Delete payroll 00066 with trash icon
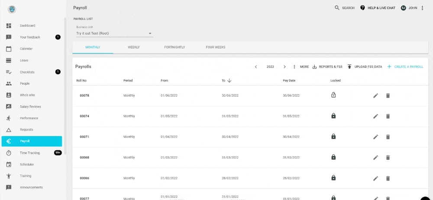The image size is (433, 200). [388, 178]
